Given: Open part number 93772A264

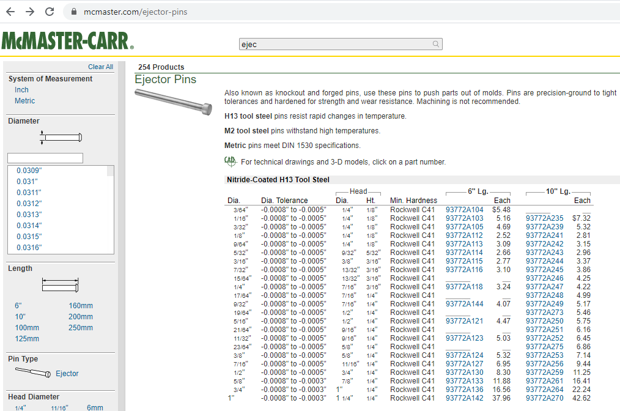Looking at the screenshot, I should 545,390.
